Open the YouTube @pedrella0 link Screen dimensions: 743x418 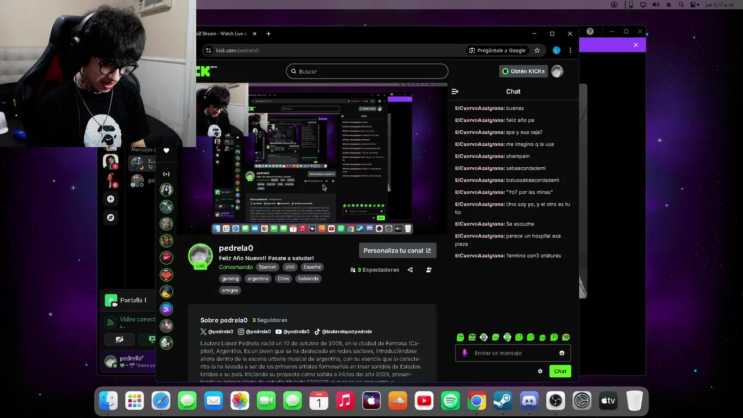293,331
